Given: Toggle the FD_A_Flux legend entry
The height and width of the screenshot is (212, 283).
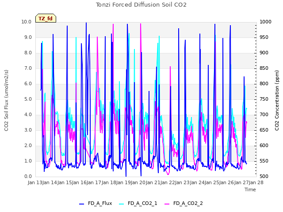Looking at the screenshot, I should pos(96,203).
